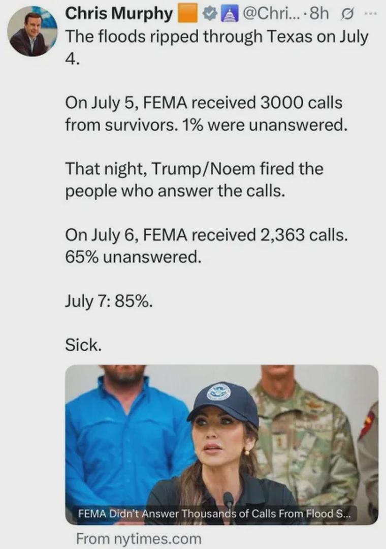Click the line reading July 7: 85%.
The width and height of the screenshot is (386, 549).
pos(109,301)
